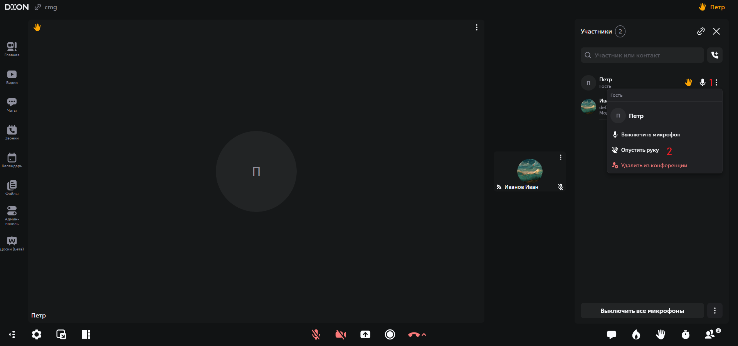Open more options beside mute all microphones
Screen dimensions: 738x346
(715, 311)
